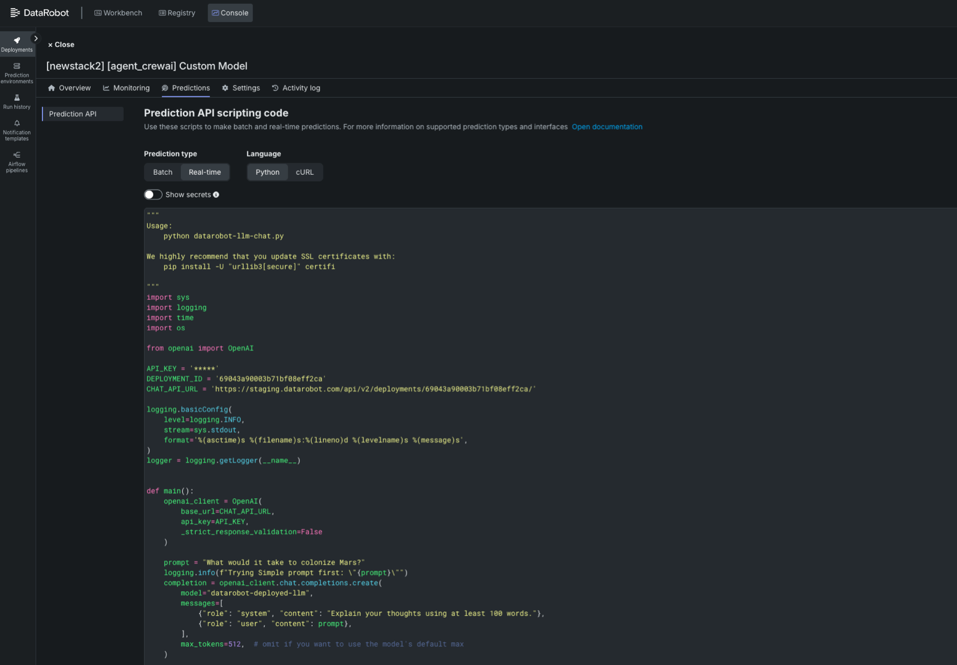Viewport: 957px width, 665px height.
Task: Open Deployments in the sidebar
Action: [x=17, y=44]
